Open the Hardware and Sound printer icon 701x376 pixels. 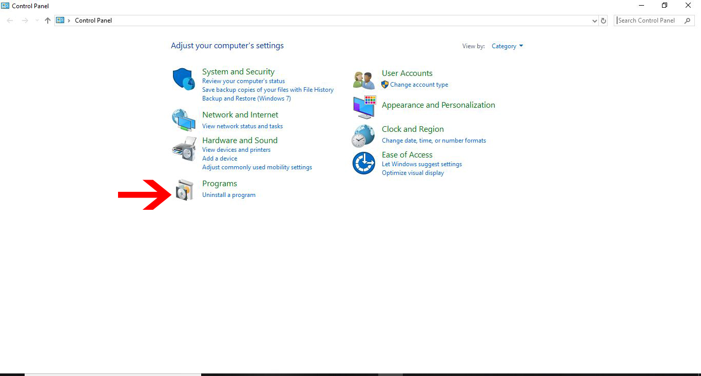point(184,149)
